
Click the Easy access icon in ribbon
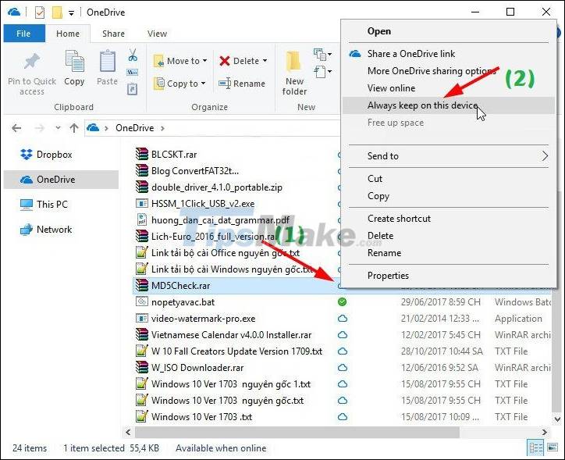tap(320, 72)
